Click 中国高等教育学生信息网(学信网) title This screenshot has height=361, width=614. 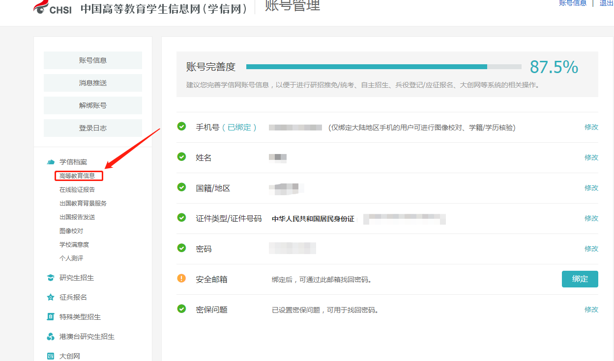(x=165, y=8)
